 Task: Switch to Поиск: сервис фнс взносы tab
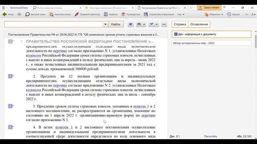pos(50,8)
